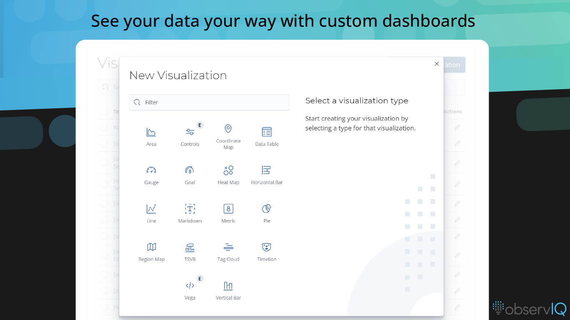Select the Horizontal Bar chart
The image size is (570, 320).
pyautogui.click(x=267, y=174)
